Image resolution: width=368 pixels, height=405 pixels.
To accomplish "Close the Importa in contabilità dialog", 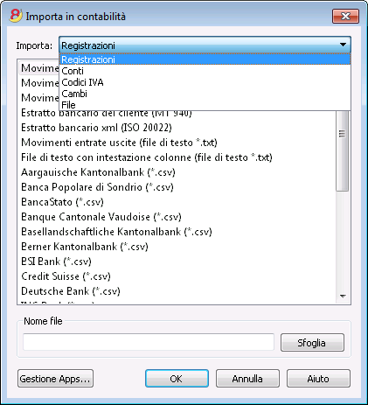I will 345,16.
